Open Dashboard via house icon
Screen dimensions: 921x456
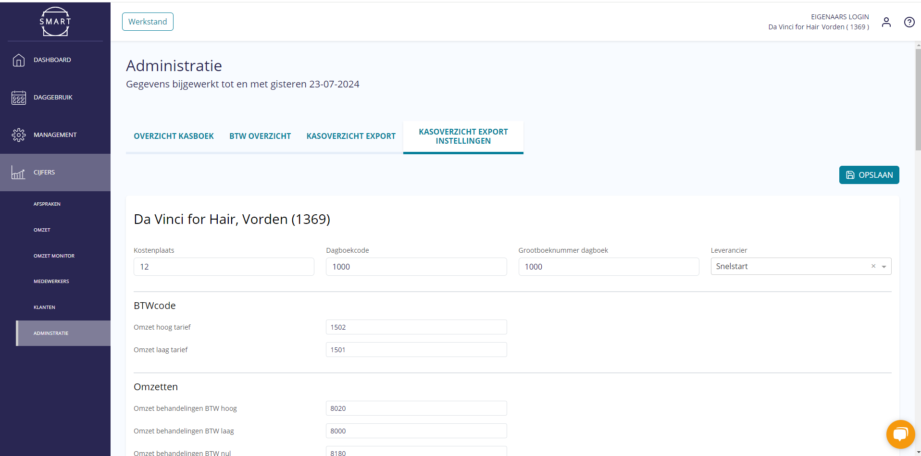click(19, 60)
